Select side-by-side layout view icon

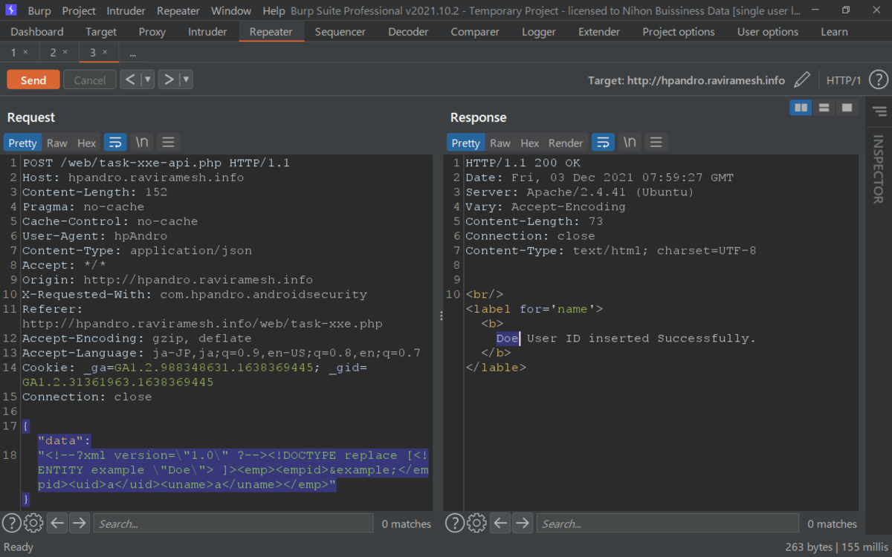click(801, 108)
